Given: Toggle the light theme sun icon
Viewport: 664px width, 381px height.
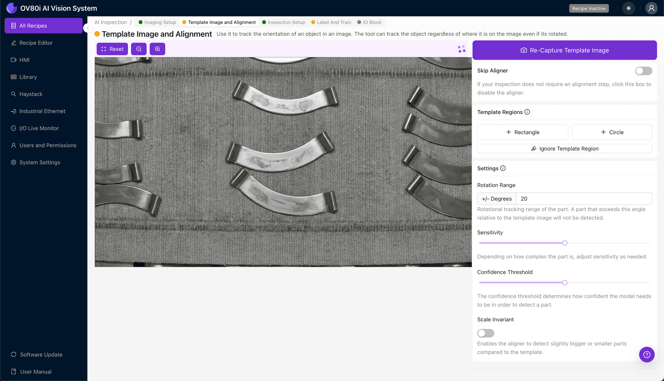Looking at the screenshot, I should click(x=628, y=8).
